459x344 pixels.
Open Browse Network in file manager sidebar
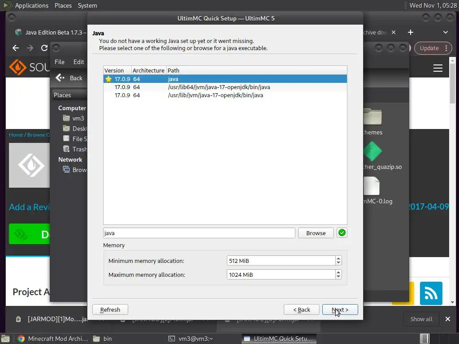coord(75,170)
